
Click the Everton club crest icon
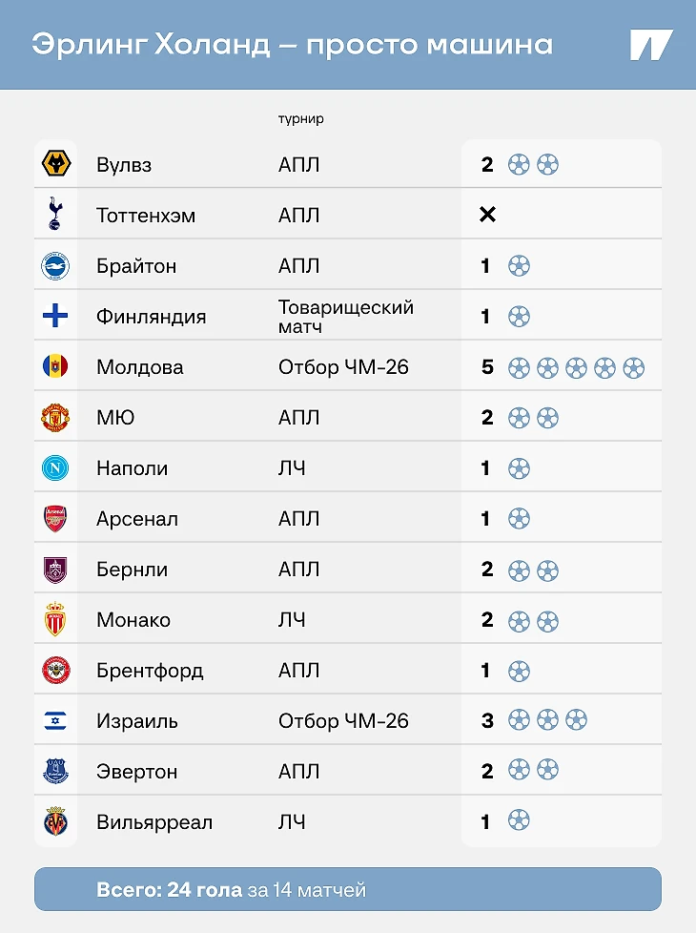tap(55, 771)
